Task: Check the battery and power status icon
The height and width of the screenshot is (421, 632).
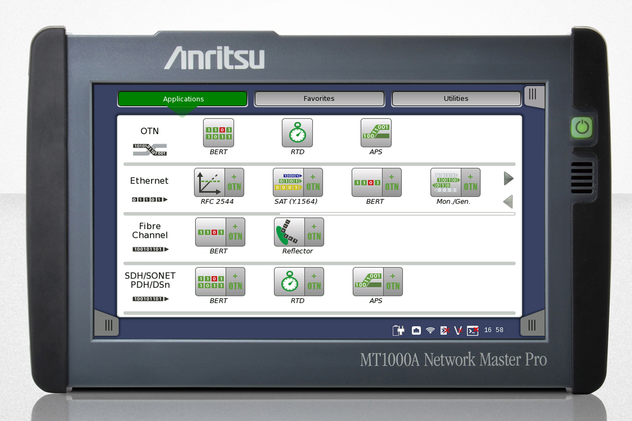Action: click(399, 330)
